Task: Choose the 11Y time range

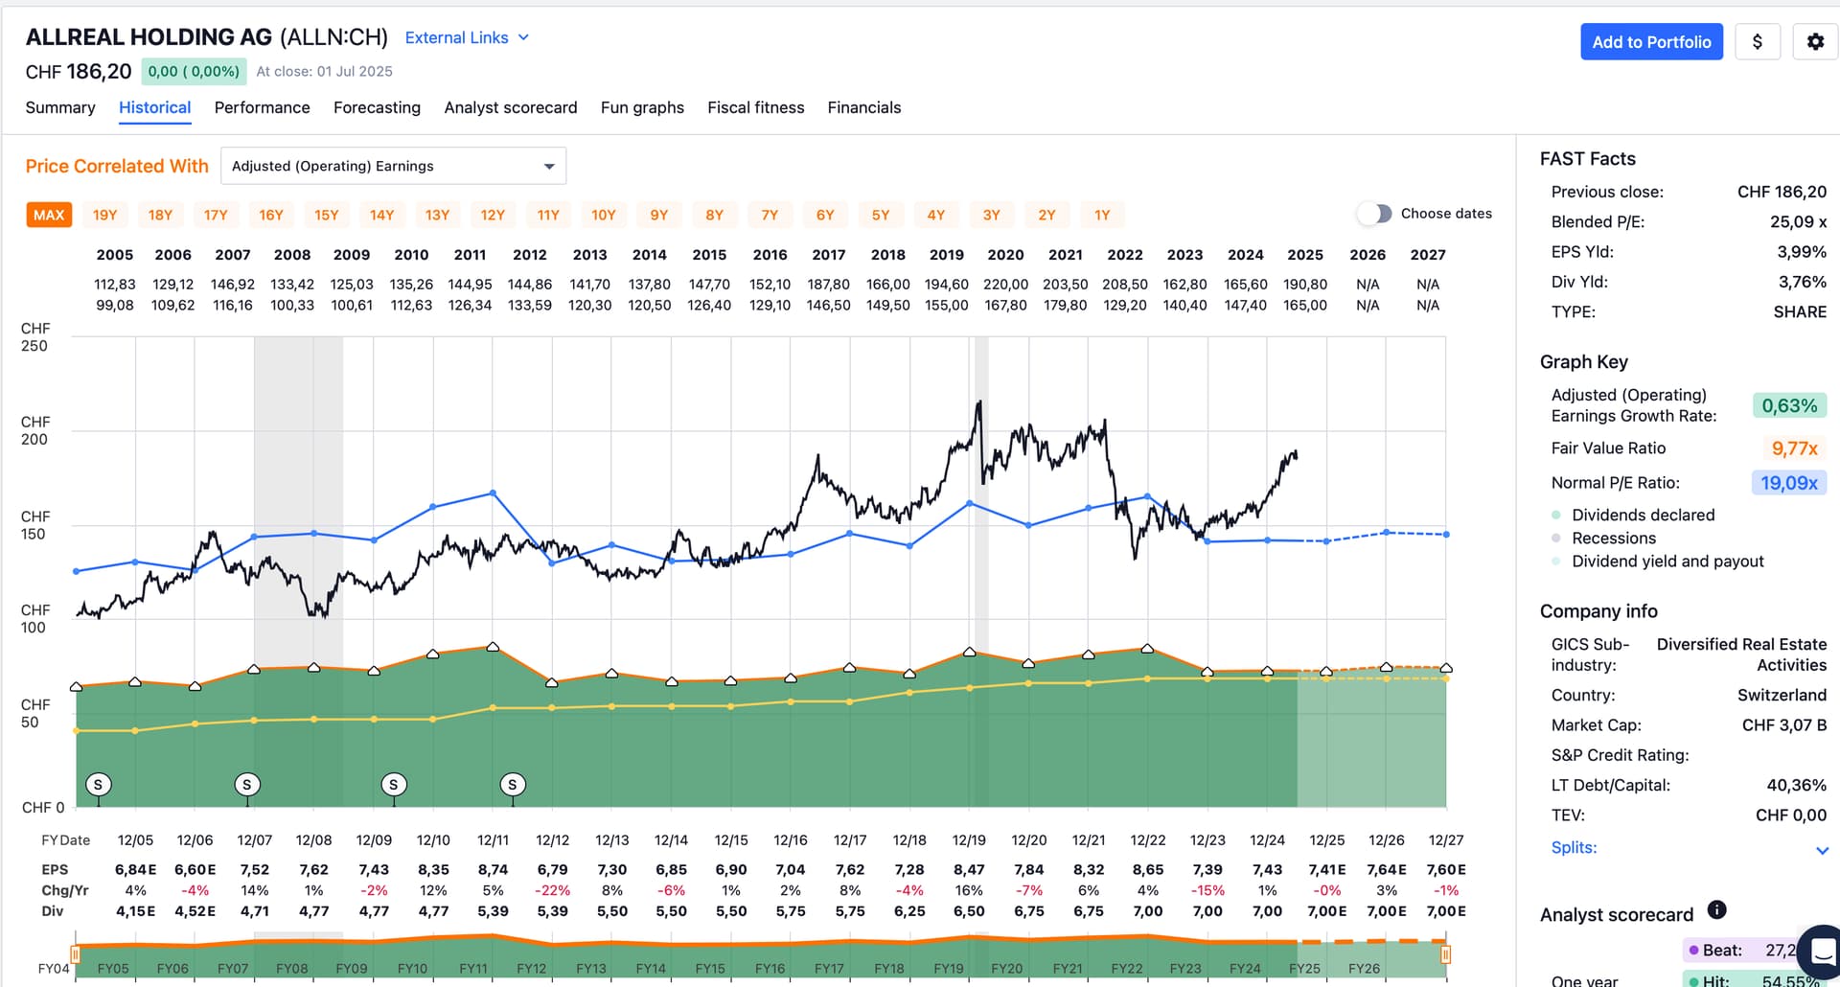Action: pos(548,215)
